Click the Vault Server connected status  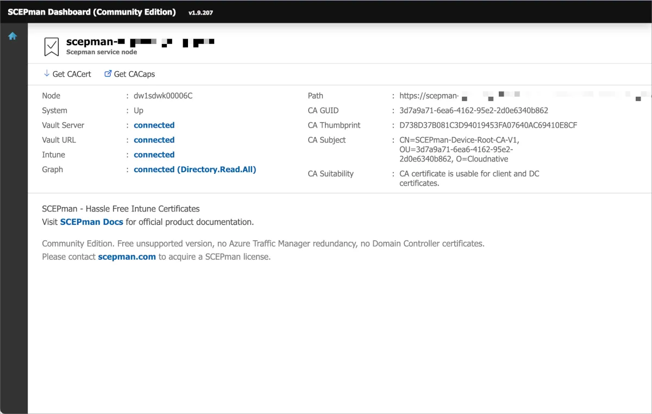pos(154,125)
